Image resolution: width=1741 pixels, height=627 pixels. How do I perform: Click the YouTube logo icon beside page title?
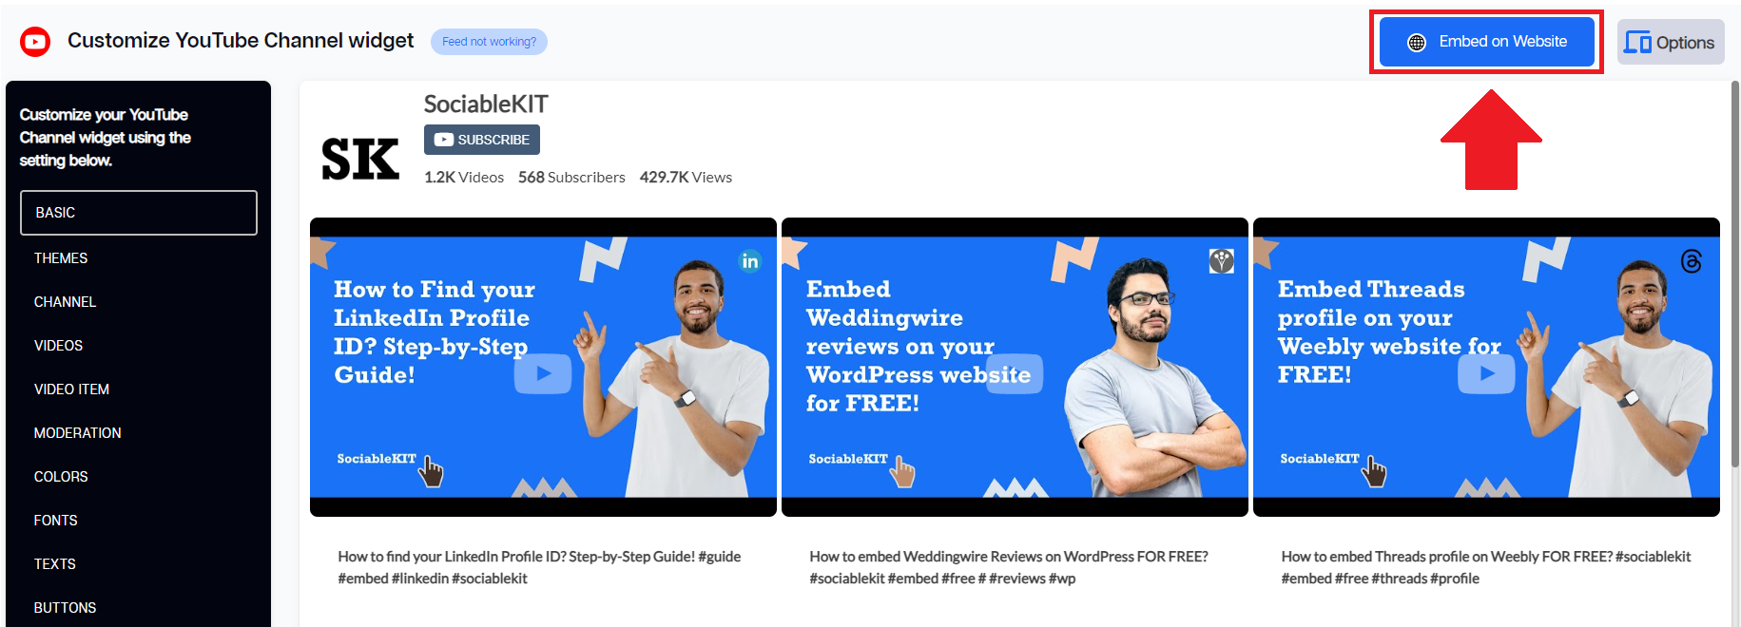[x=35, y=41]
